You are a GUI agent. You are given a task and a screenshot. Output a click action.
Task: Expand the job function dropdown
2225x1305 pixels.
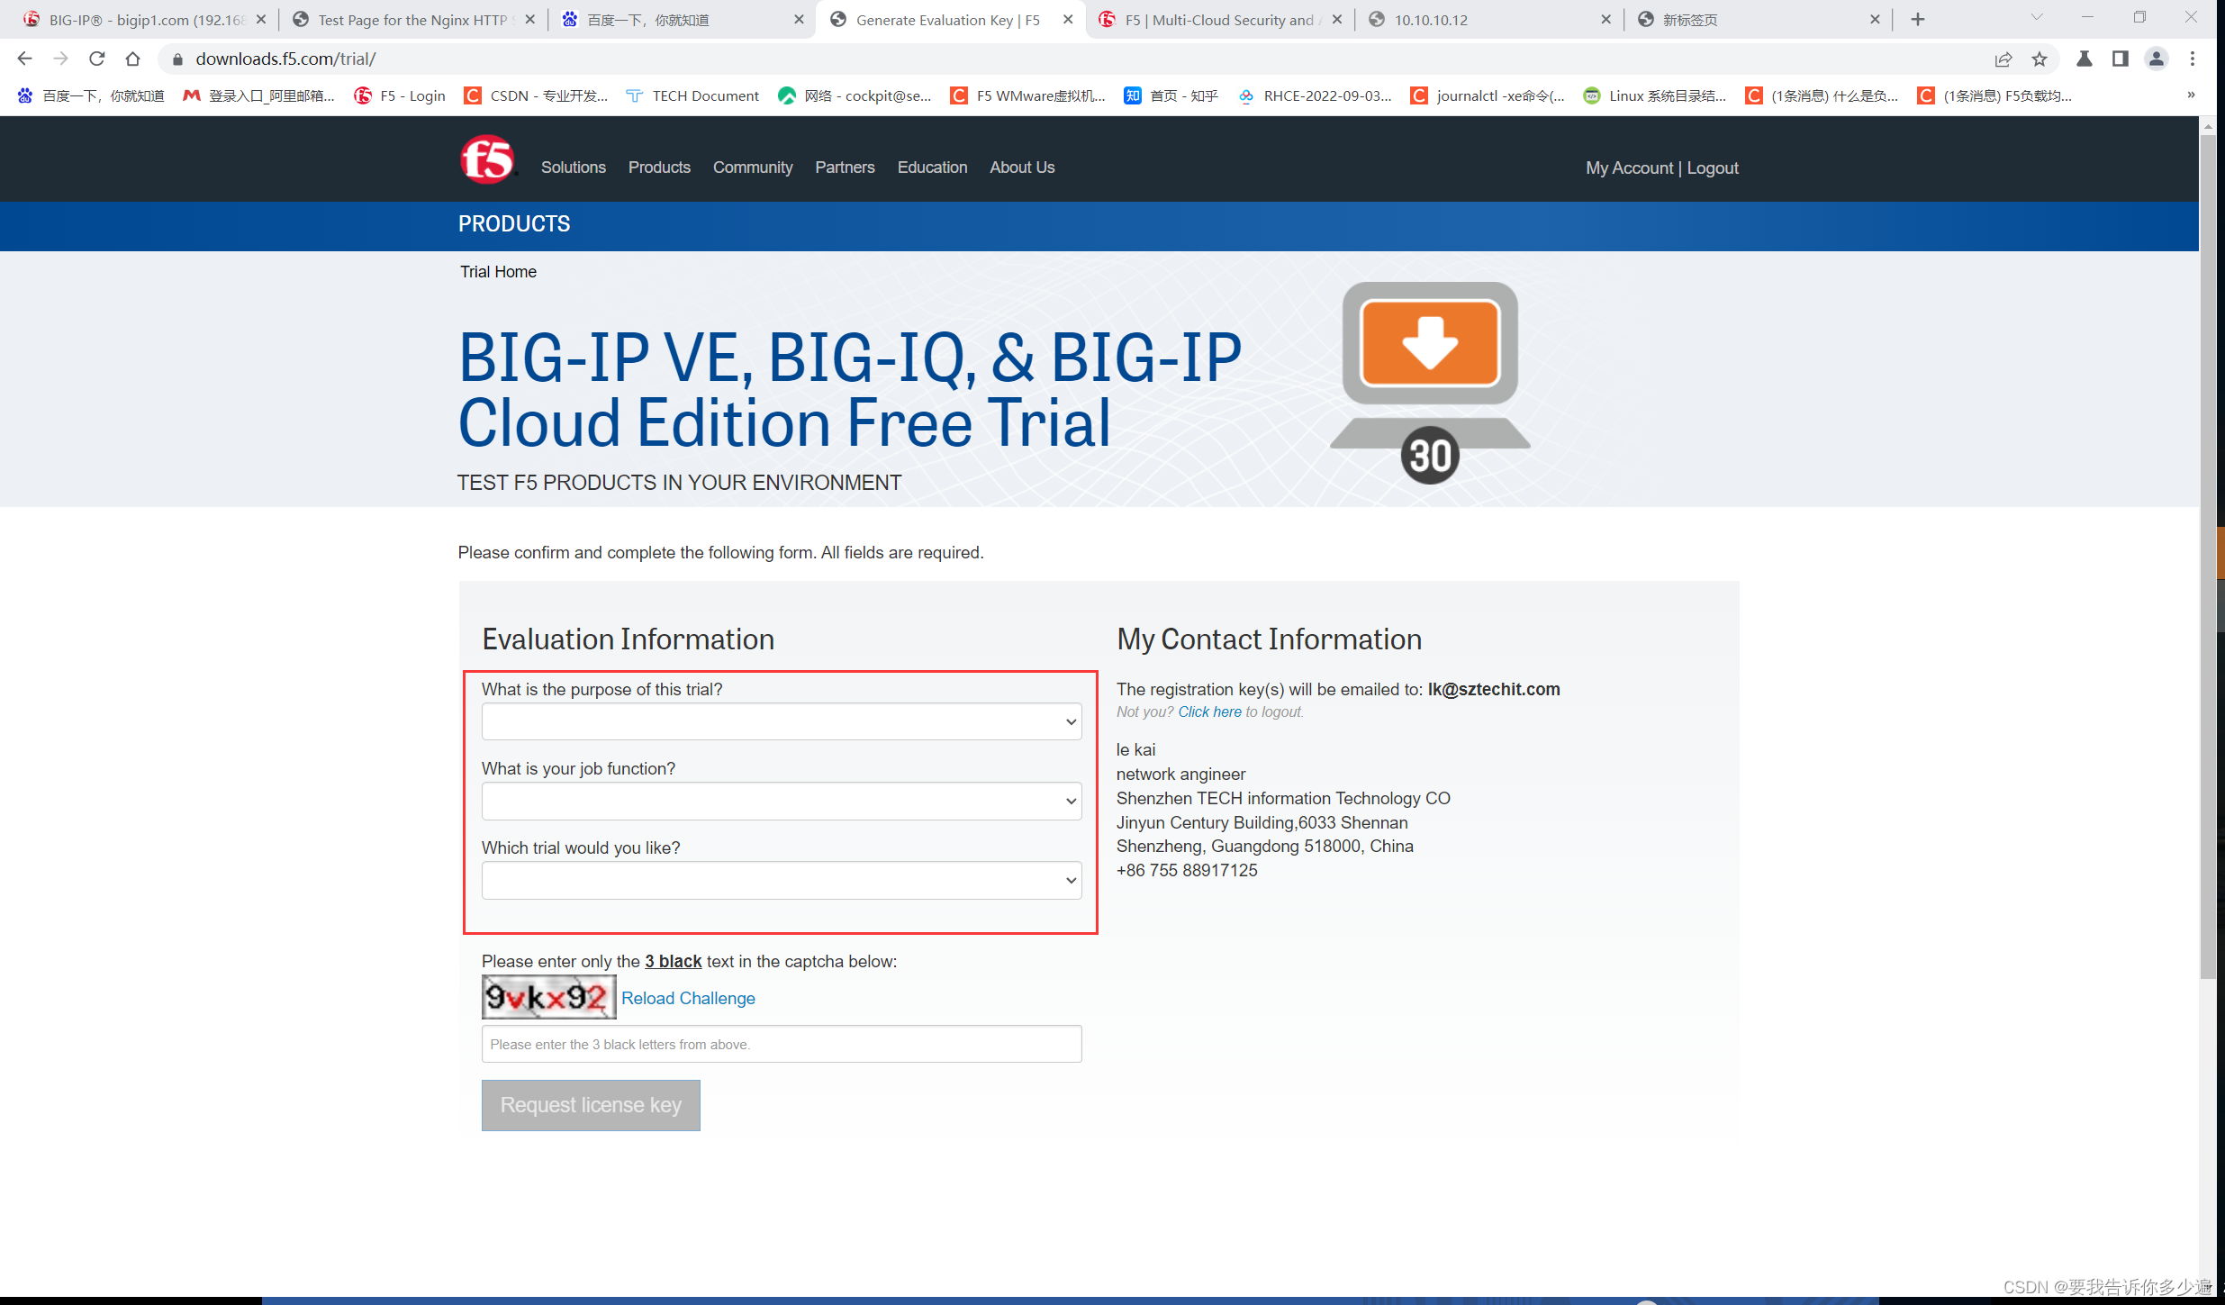[782, 801]
